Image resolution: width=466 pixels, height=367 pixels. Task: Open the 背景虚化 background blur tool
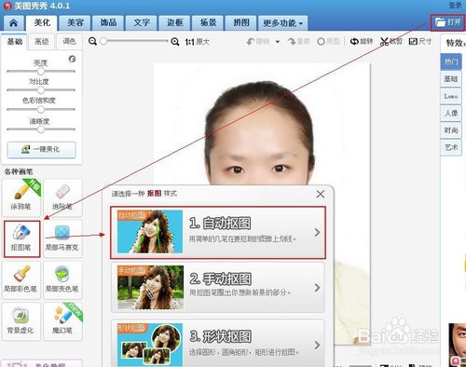(x=21, y=321)
